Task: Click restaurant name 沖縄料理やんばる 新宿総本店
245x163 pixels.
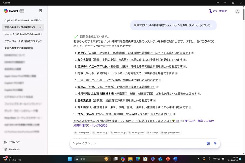Action: [x=96, y=94]
